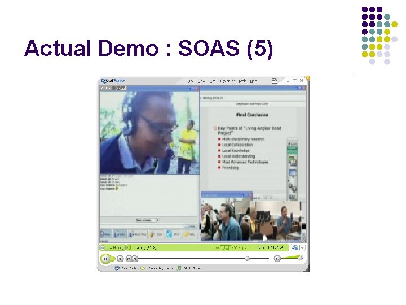Click the yellow folder toolbar button
Viewport: 406px width, 305px height.
189,234
